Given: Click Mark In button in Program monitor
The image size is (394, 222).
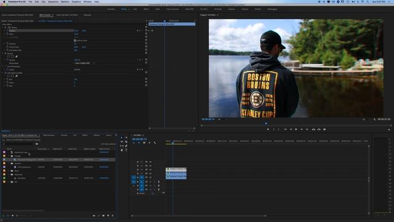Looking at the screenshot, I should tap(273, 129).
